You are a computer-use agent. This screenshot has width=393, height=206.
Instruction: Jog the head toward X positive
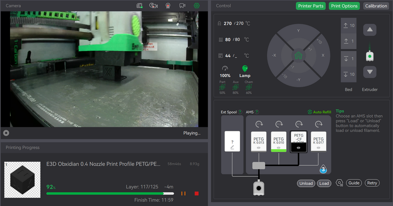point(323,55)
